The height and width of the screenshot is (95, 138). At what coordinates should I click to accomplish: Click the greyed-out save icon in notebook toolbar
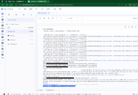[x=61, y=18]
